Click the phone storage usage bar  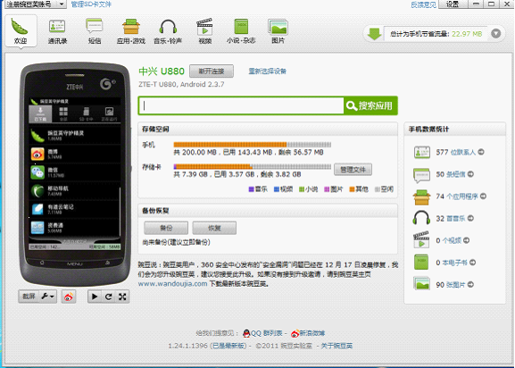[x=253, y=144]
